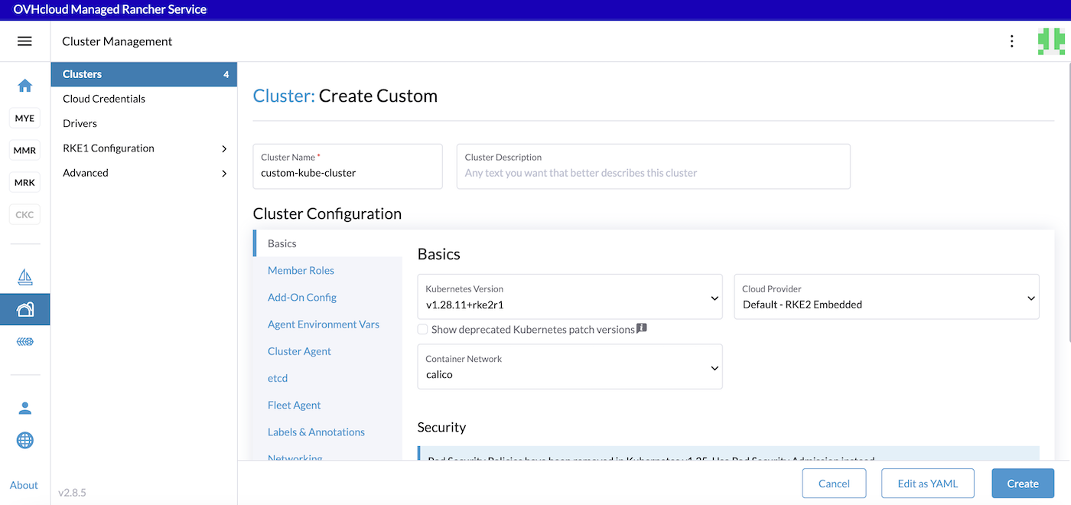Select the sailboat cluster icon in the sidebar

pyautogui.click(x=24, y=277)
